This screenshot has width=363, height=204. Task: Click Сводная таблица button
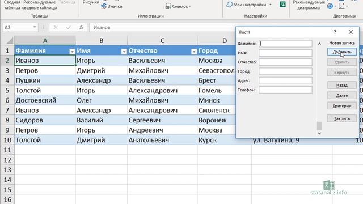[x=12, y=5]
